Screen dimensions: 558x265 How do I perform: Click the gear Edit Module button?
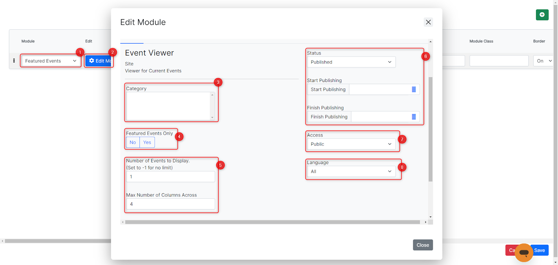click(99, 61)
